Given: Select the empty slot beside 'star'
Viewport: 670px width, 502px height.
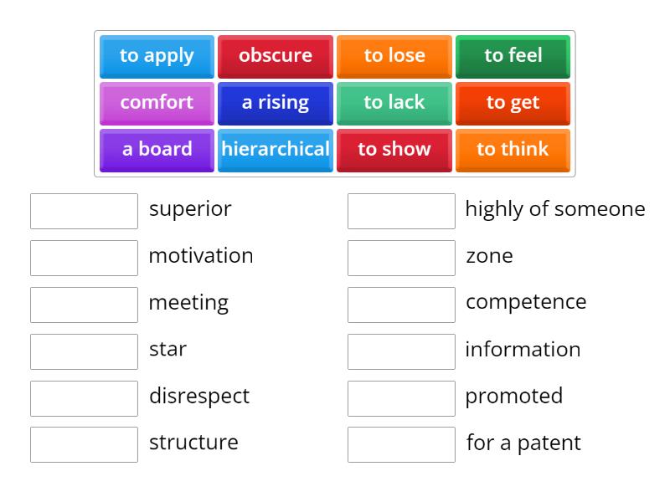Looking at the screenshot, I should pos(84,351).
